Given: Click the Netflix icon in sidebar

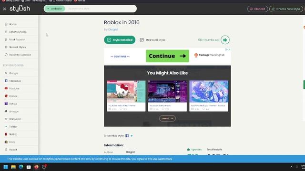Looking at the screenshot, I should (x=6, y=134).
